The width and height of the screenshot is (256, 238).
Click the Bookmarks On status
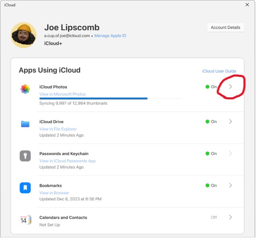tap(211, 186)
